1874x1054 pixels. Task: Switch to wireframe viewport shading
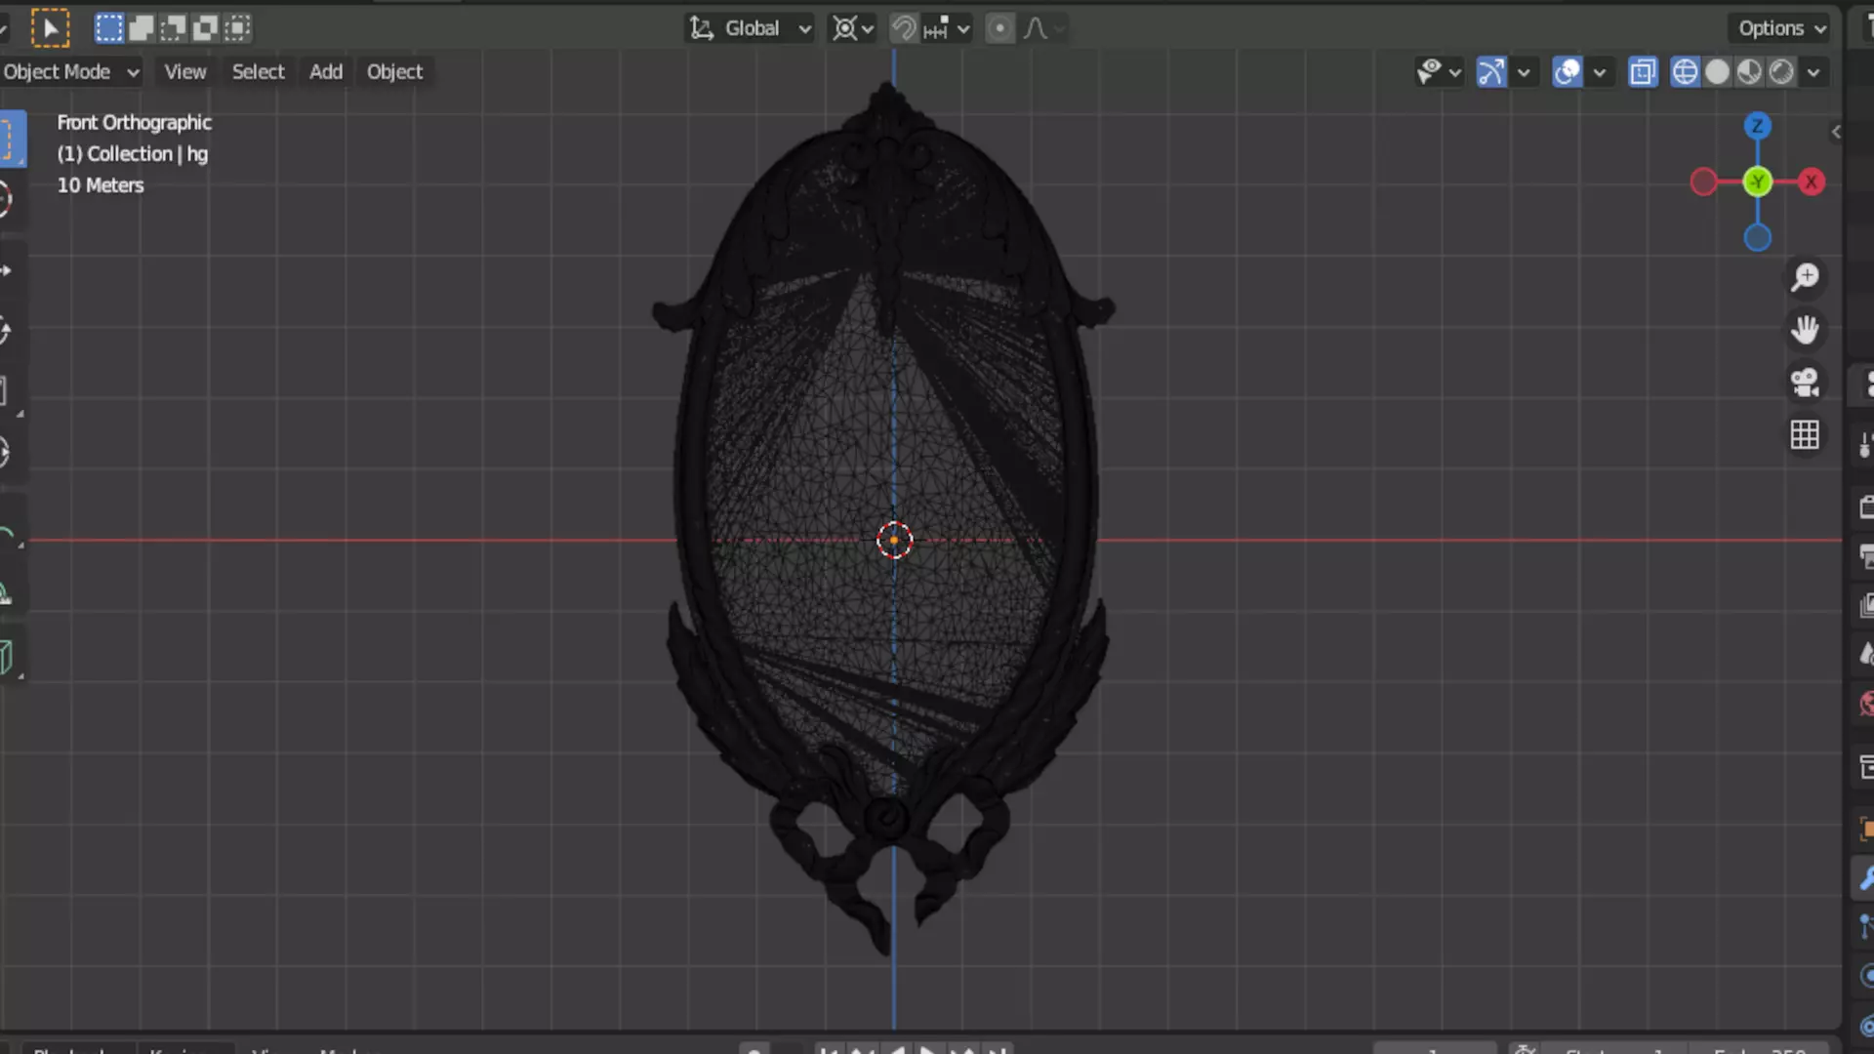pos(1685,72)
